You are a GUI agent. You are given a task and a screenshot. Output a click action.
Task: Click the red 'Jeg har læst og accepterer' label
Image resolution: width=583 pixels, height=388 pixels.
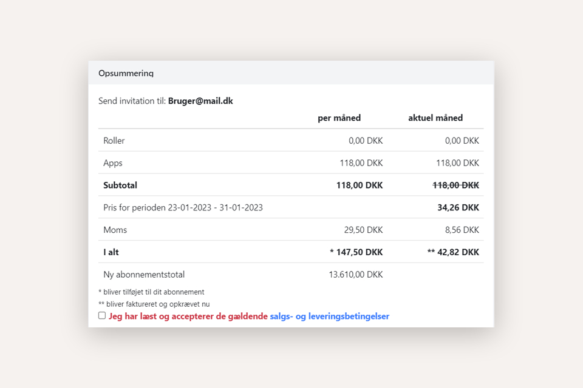(x=188, y=316)
